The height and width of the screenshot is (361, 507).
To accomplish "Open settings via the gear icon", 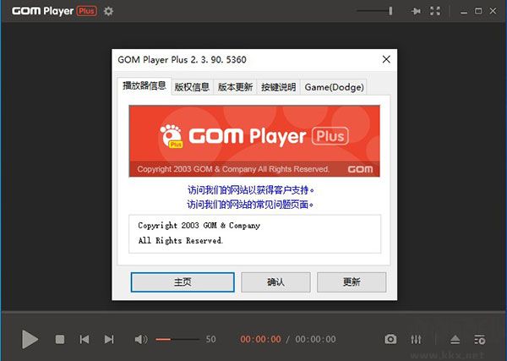I will point(108,11).
